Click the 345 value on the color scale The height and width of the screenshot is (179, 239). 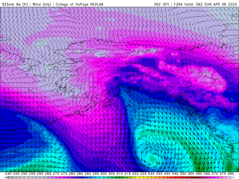point(175,174)
